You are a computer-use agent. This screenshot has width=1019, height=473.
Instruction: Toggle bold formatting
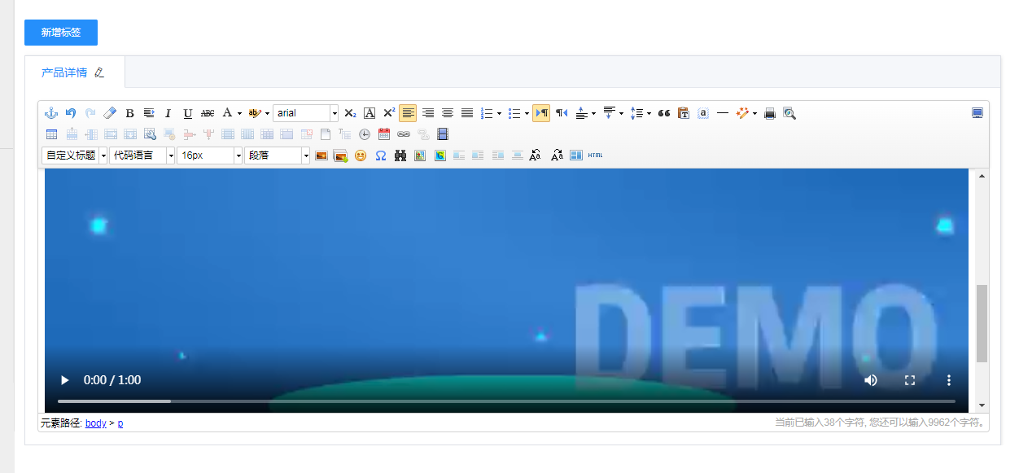129,113
